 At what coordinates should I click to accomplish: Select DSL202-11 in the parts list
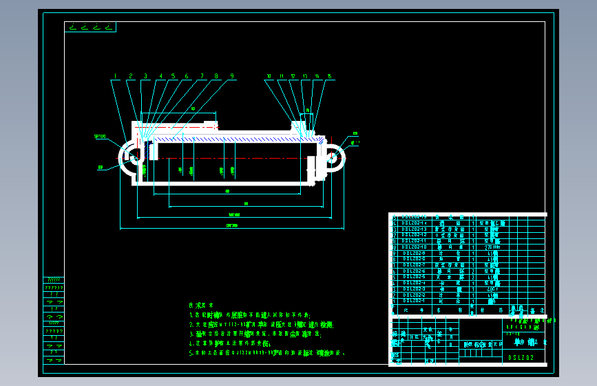[x=415, y=241]
